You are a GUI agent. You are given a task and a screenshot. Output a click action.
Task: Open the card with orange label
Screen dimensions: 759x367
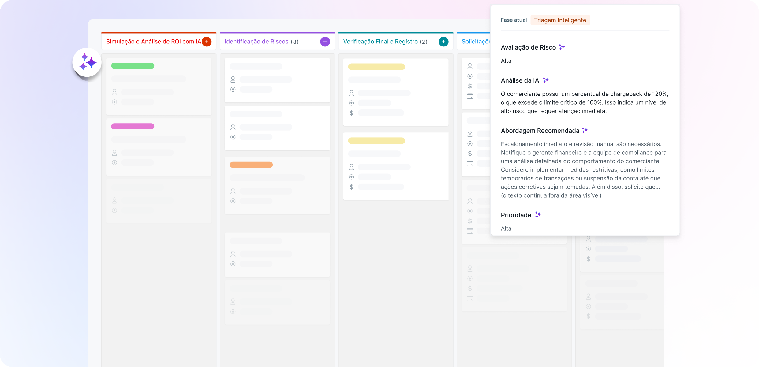pyautogui.click(x=277, y=185)
